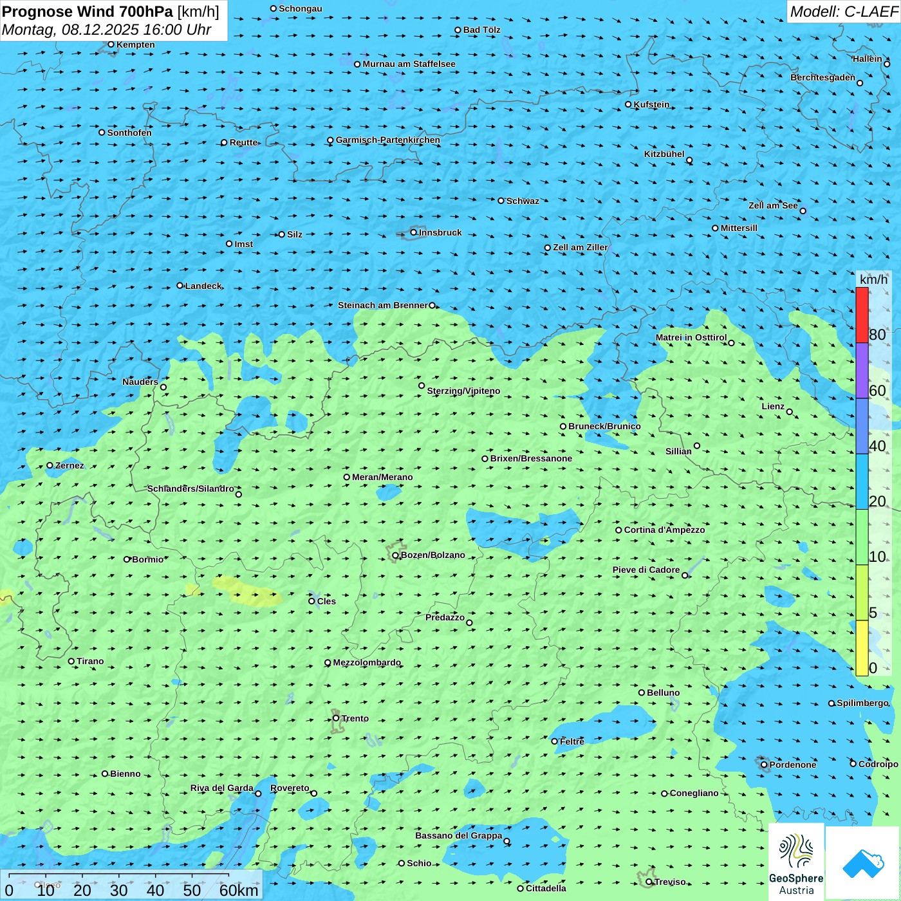This screenshot has height=901, width=901.
Task: Click the 'Murnau am Staffelsee' label
Action: (x=409, y=64)
